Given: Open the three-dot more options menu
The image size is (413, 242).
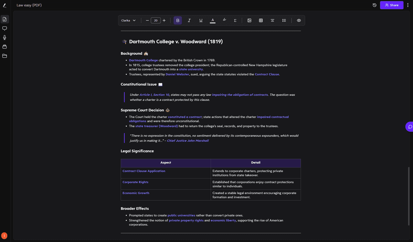Looking at the screenshot, I should click(x=408, y=5).
